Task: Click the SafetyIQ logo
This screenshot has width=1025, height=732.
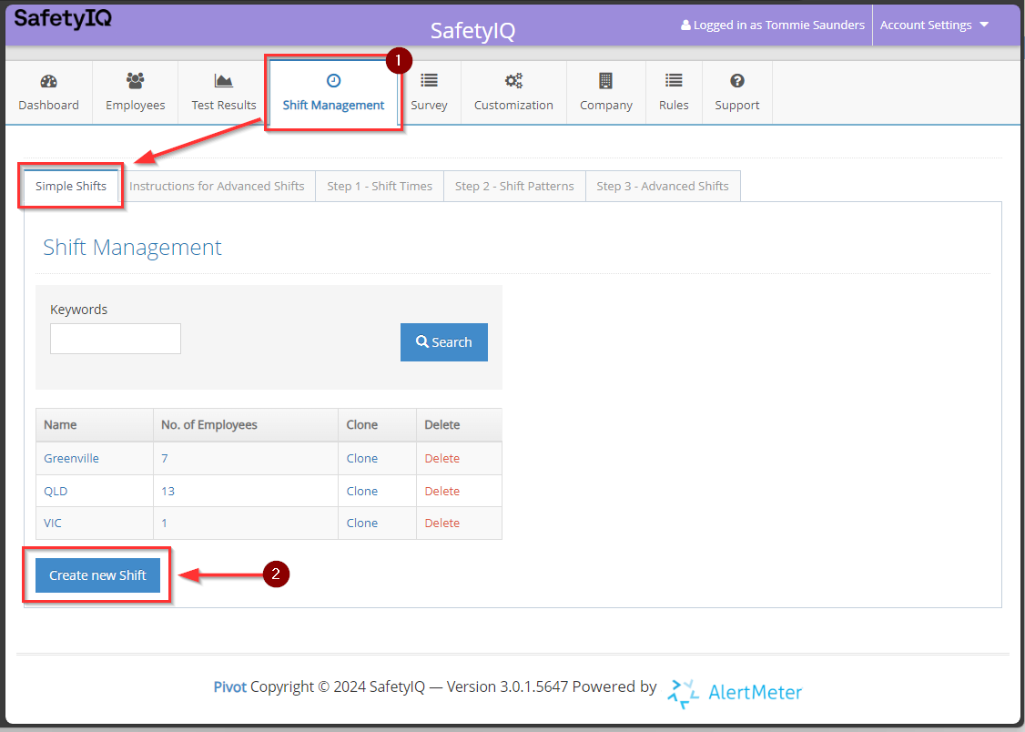Action: pos(63,18)
